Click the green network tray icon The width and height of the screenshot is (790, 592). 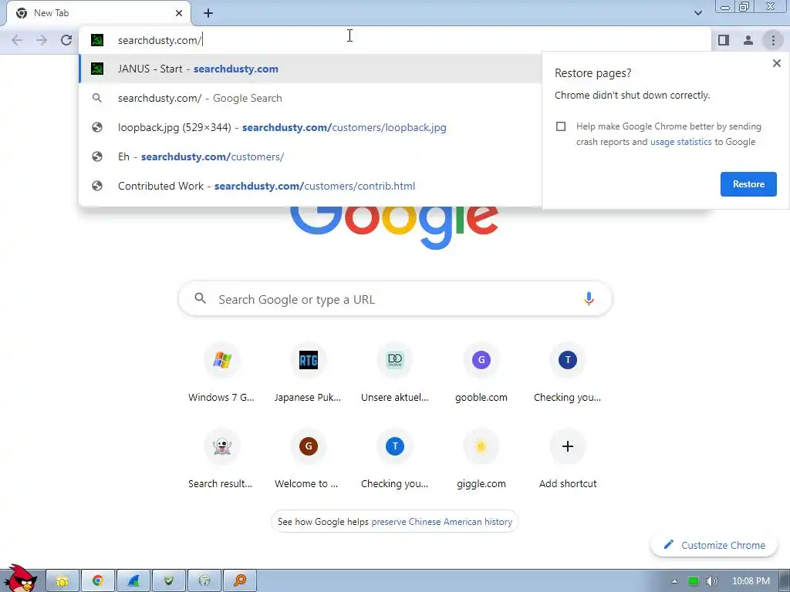click(694, 581)
